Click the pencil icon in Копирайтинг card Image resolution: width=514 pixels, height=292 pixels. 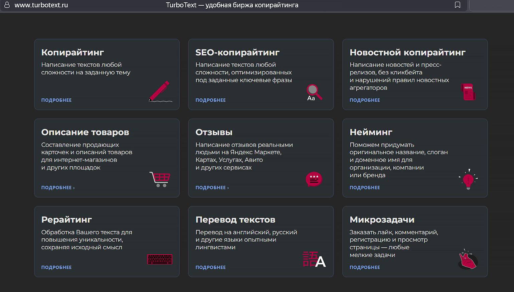coord(160,91)
